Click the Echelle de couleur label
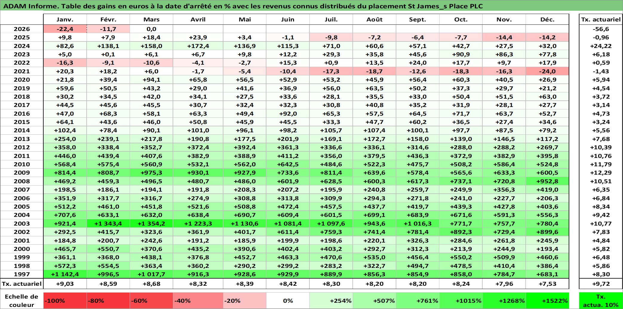The image size is (623, 309). click(x=22, y=301)
